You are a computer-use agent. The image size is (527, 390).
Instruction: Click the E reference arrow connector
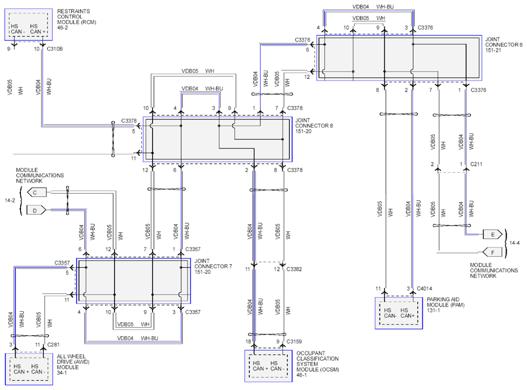(492, 235)
